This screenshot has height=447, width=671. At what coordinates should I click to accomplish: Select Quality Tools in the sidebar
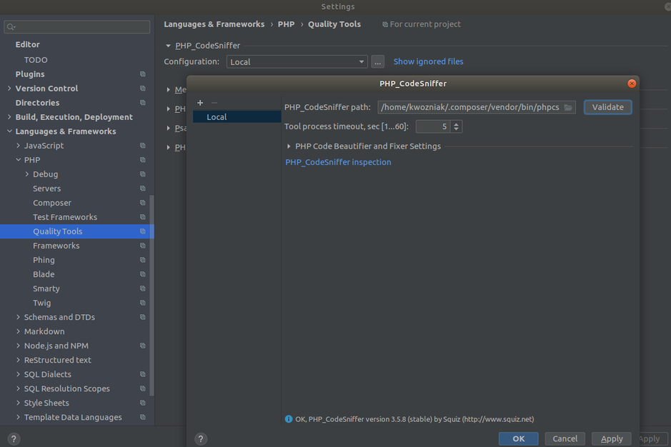click(x=57, y=231)
